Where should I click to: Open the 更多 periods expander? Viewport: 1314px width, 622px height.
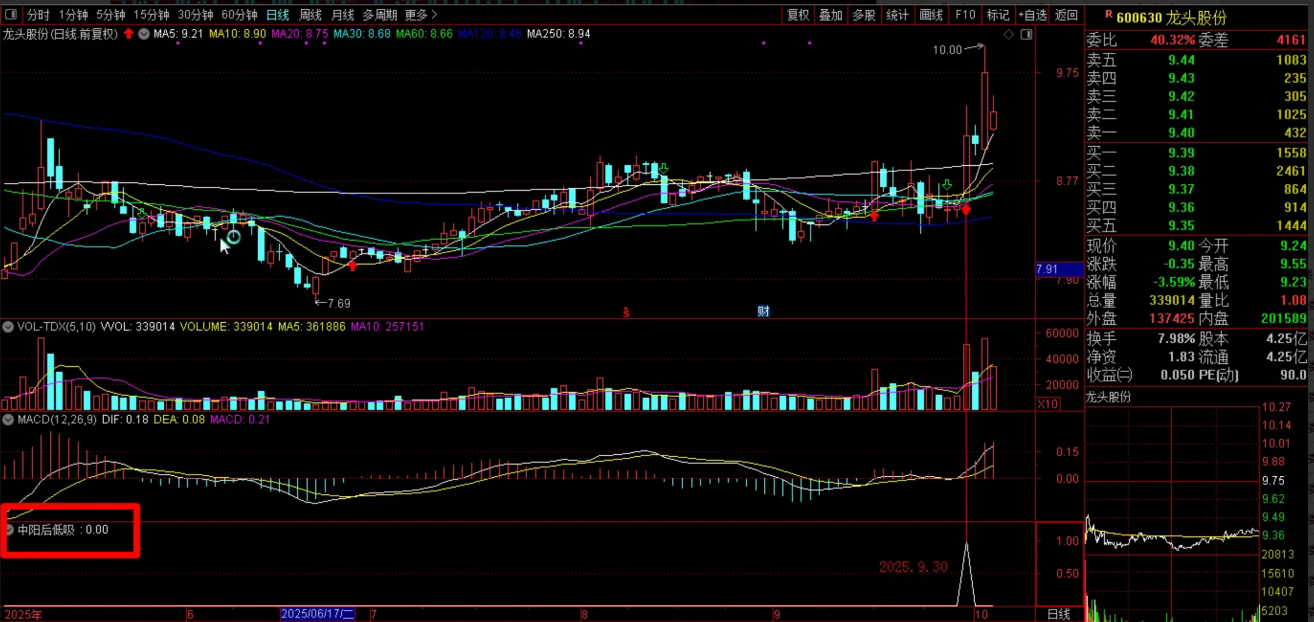pyautogui.click(x=421, y=15)
